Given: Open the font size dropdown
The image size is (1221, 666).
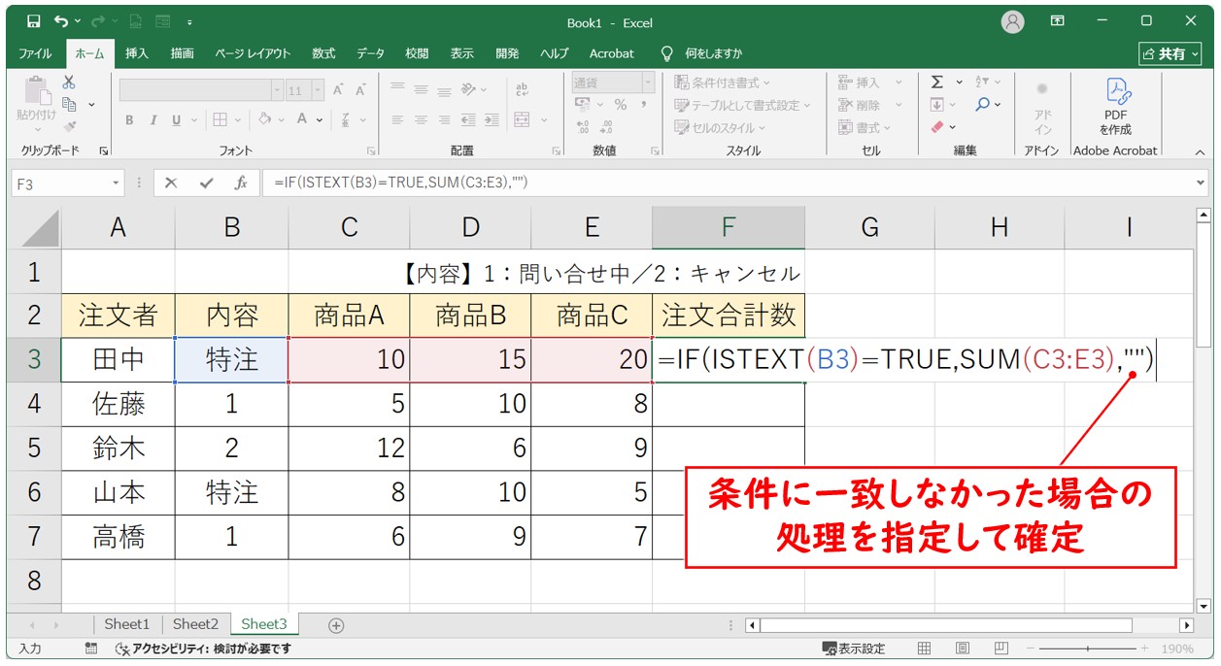Looking at the screenshot, I should click(x=321, y=90).
